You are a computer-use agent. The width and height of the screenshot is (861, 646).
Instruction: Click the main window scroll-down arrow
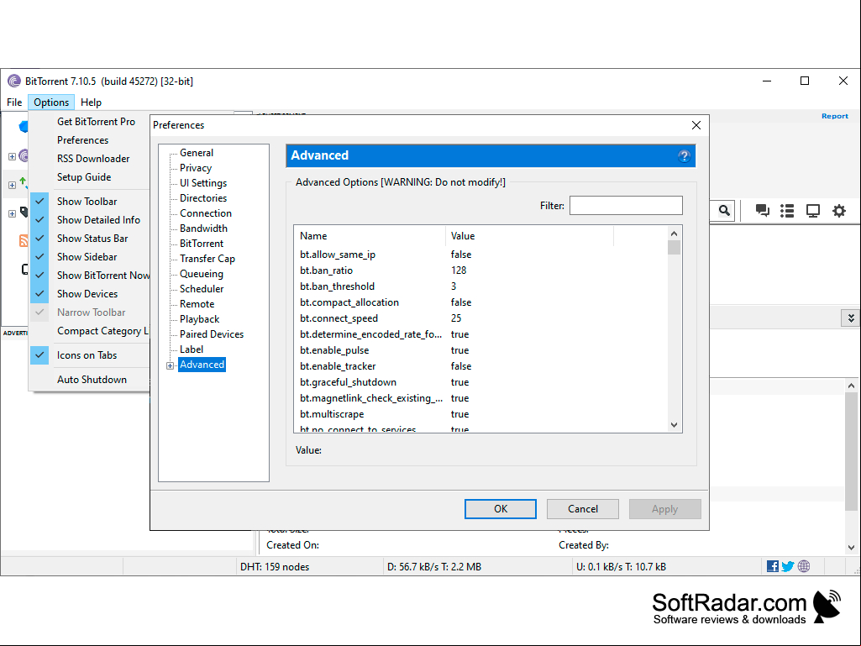pos(851,547)
